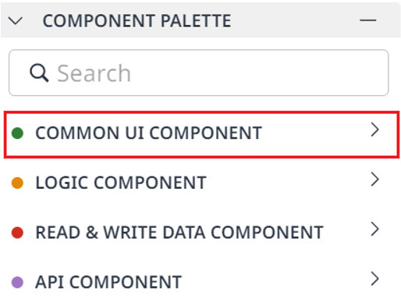
Task: Click the Search input field
Action: click(199, 73)
